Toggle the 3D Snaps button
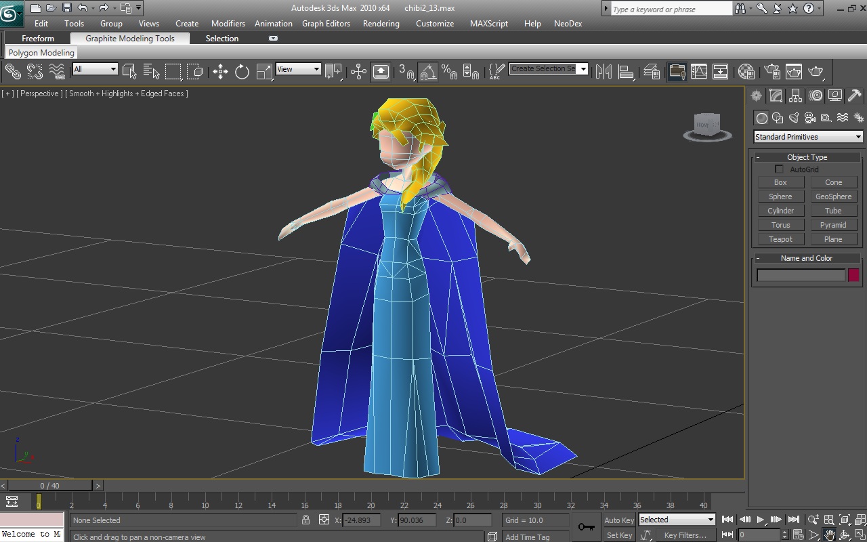The image size is (867, 542). click(406, 71)
